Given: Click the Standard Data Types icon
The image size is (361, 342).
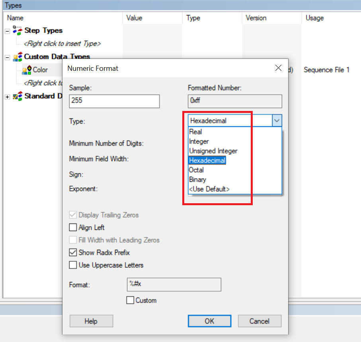Looking at the screenshot, I should click(18, 96).
